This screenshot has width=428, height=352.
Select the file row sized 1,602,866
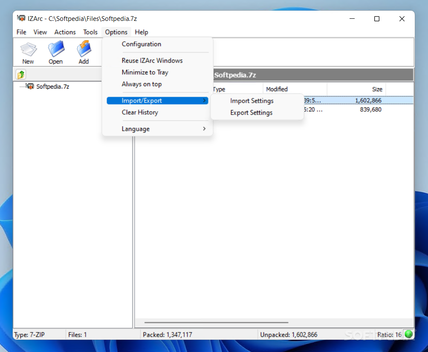coord(359,101)
